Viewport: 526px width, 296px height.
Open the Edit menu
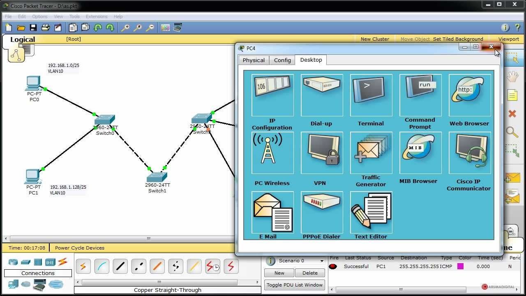[x=22, y=16]
